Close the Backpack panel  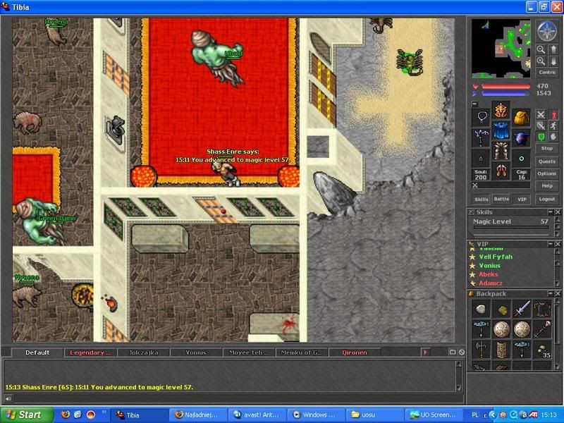point(557,293)
